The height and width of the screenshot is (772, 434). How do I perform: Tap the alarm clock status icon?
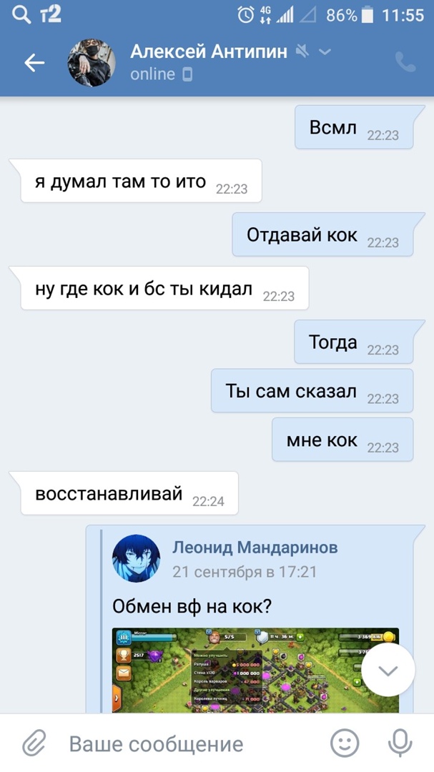tap(246, 15)
